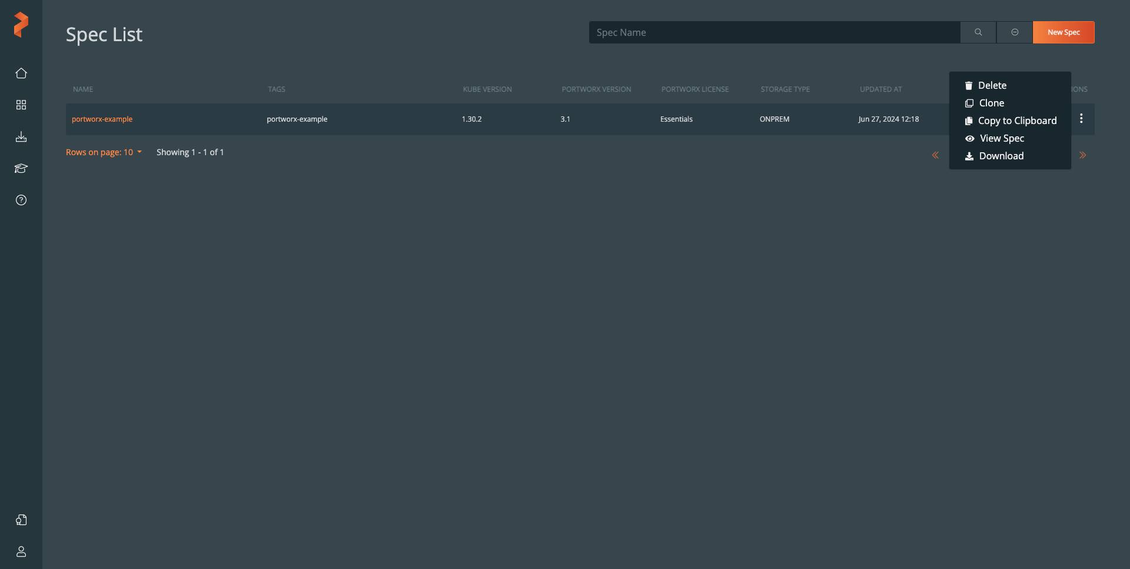The width and height of the screenshot is (1130, 569).
Task: Select Delete from the actions menu
Action: pyautogui.click(x=993, y=85)
